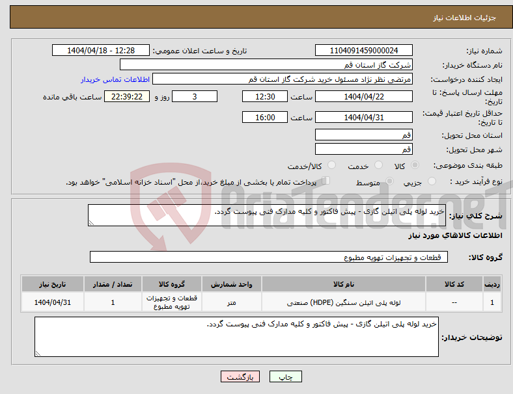
Task: Click the validity time field 16:00
Action: click(265, 117)
